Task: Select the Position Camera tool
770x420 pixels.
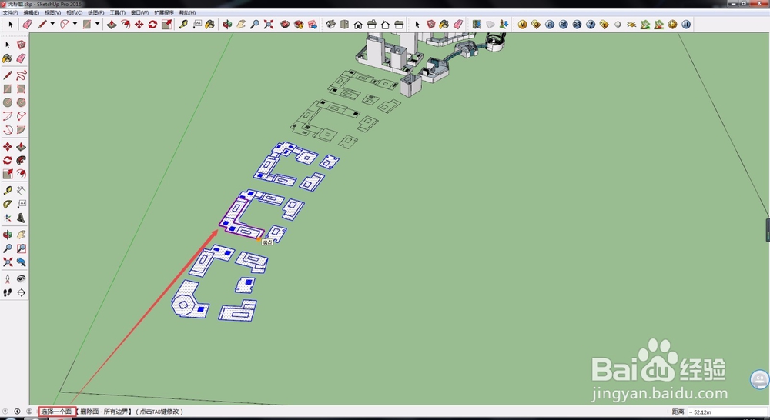Action: point(8,279)
